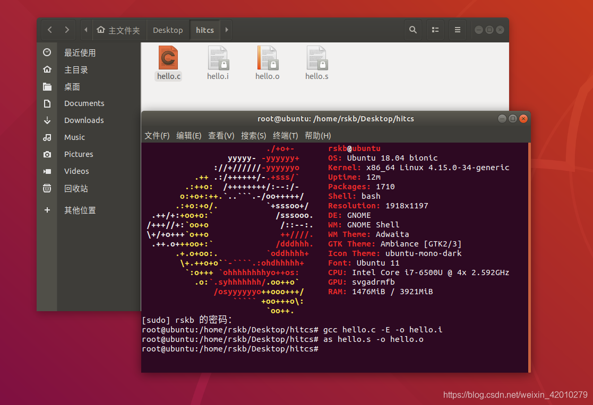The height and width of the screenshot is (405, 593).
Task: Click the 桌面 folder icon in sidebar
Action: pos(47,86)
